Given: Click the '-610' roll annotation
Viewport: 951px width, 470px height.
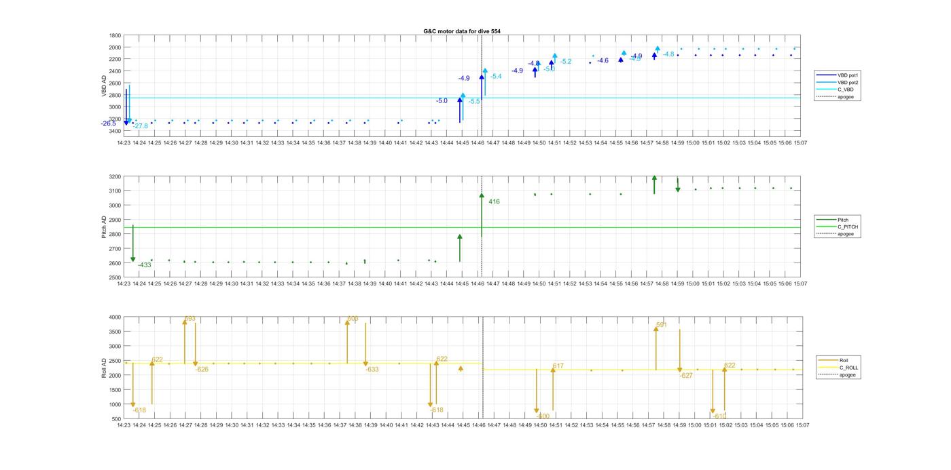Looking at the screenshot, I should tap(720, 416).
